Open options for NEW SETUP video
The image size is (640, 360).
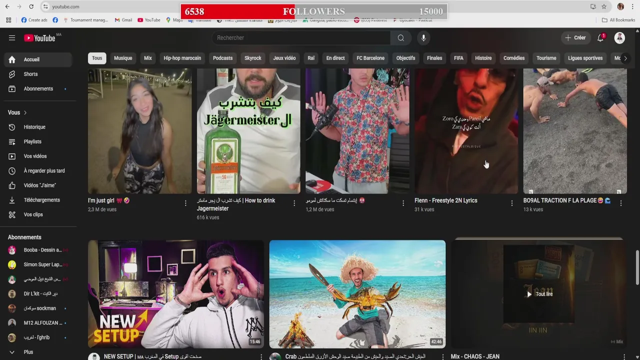(x=261, y=356)
